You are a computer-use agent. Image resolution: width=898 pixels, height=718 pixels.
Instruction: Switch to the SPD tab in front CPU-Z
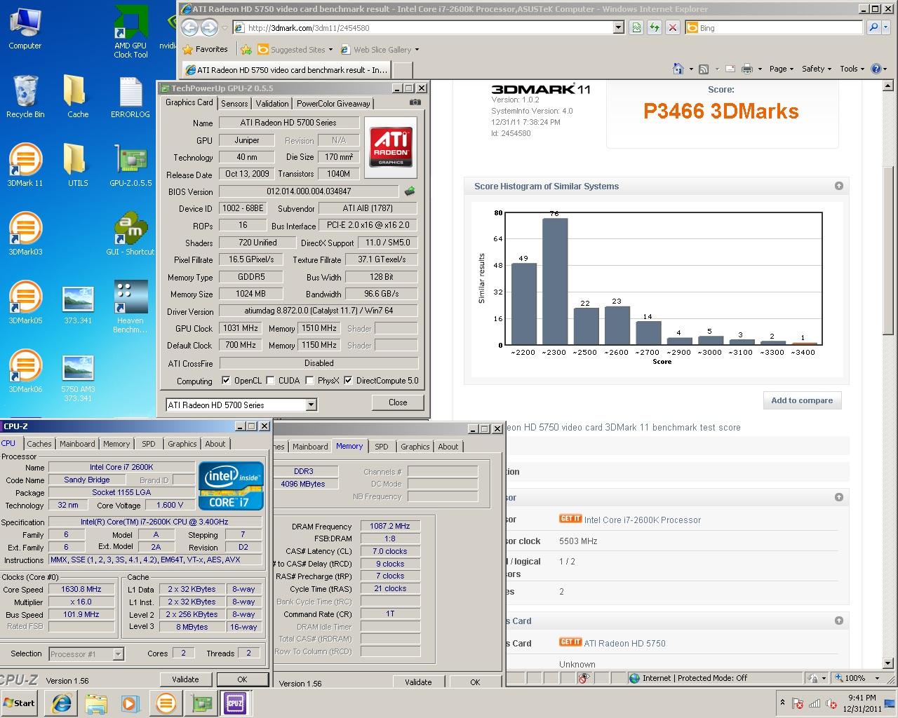tap(149, 444)
